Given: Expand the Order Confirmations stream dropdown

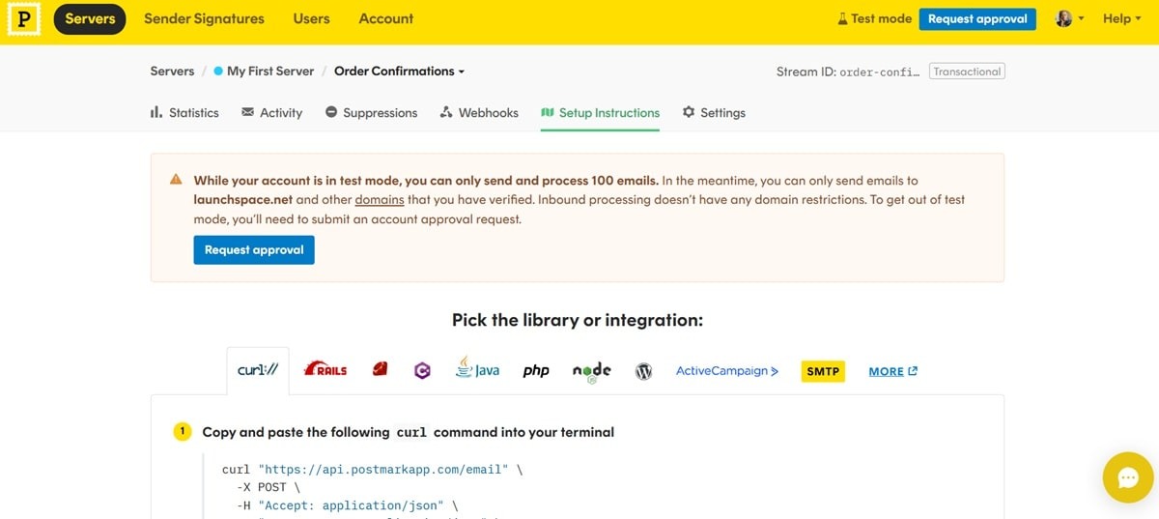Looking at the screenshot, I should (399, 72).
